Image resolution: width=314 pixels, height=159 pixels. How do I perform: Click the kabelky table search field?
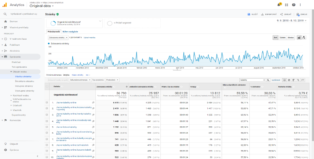pyautogui.click(x=253, y=80)
